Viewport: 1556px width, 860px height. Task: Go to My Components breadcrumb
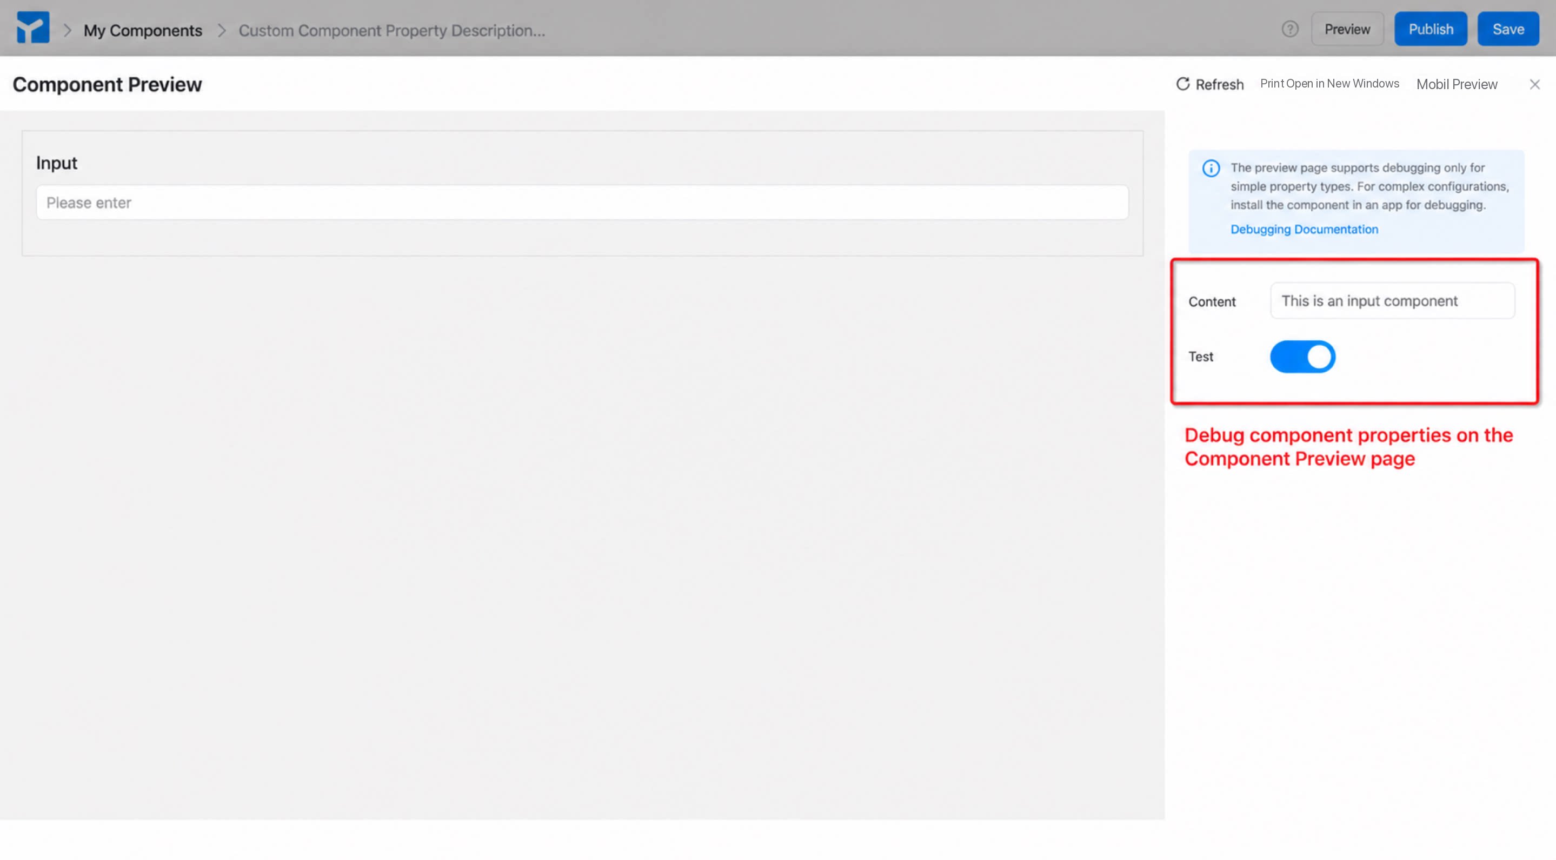(143, 30)
